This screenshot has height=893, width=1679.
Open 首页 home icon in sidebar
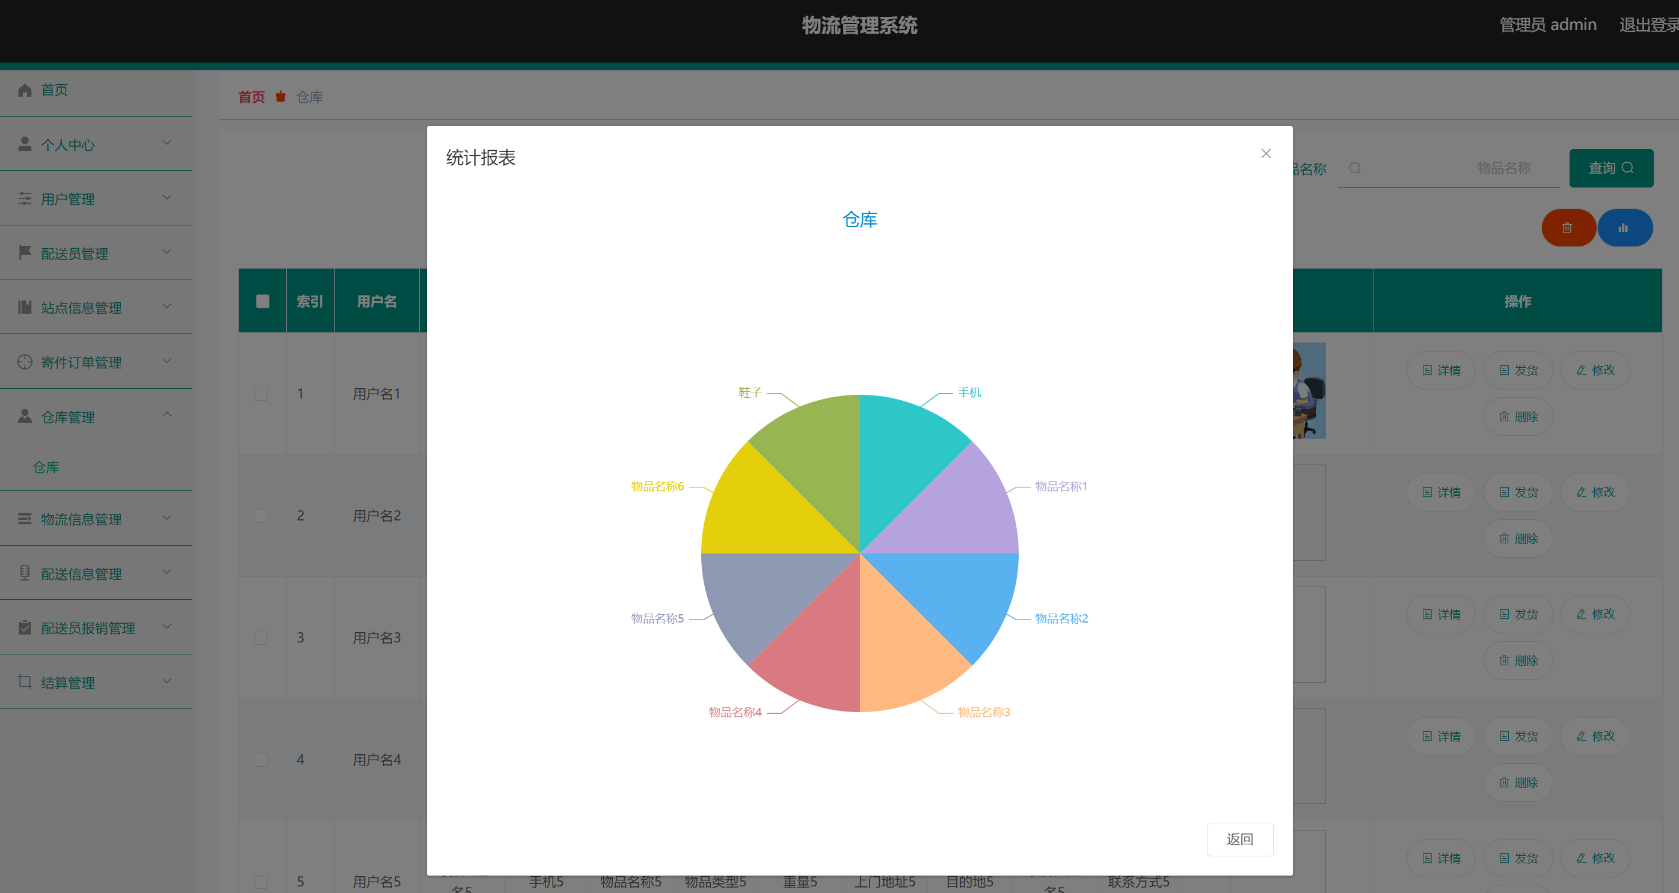tap(25, 90)
